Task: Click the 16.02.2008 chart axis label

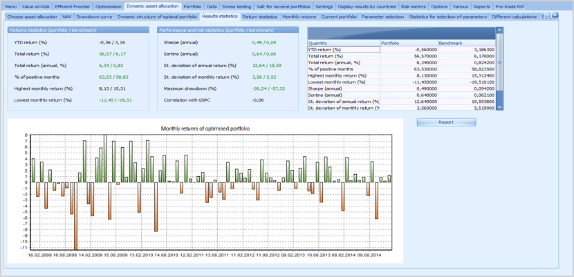Action: pos(40,256)
